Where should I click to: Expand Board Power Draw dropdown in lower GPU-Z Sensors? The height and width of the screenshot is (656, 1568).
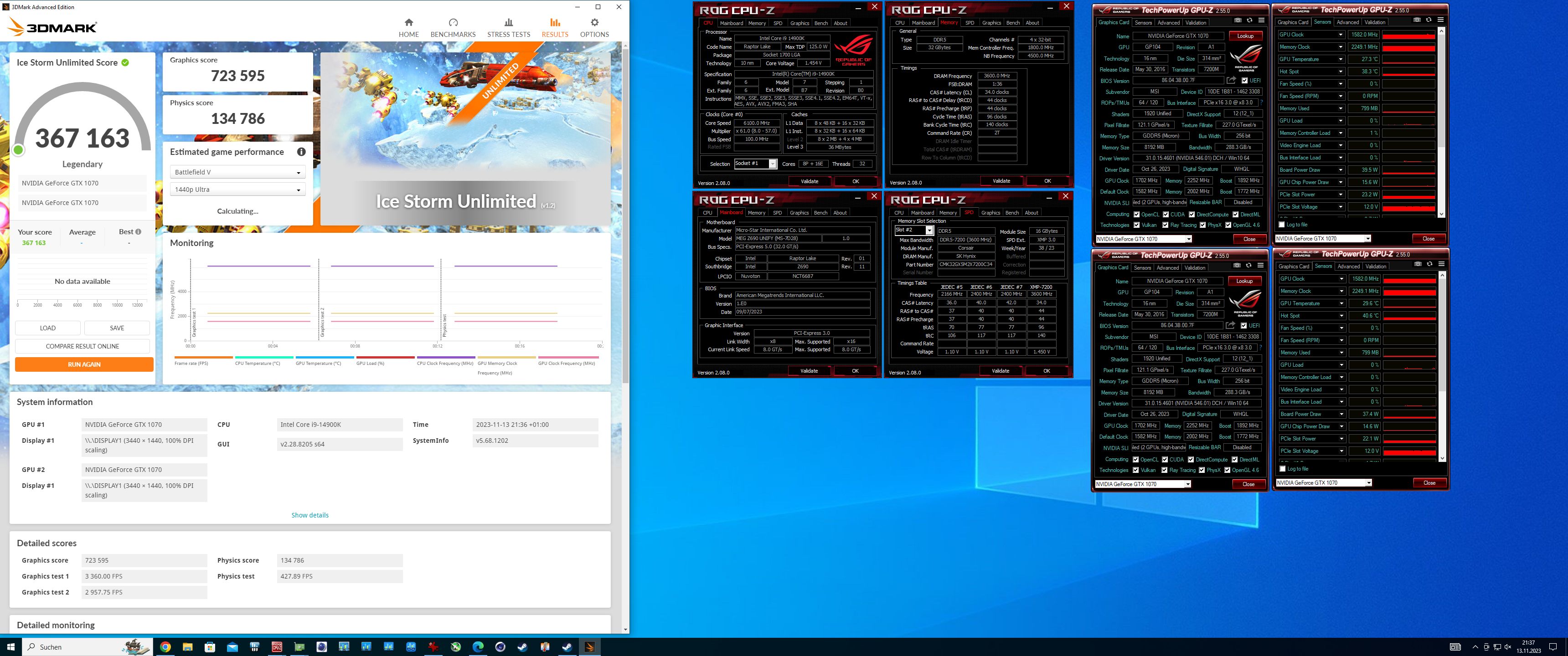pyautogui.click(x=1341, y=415)
